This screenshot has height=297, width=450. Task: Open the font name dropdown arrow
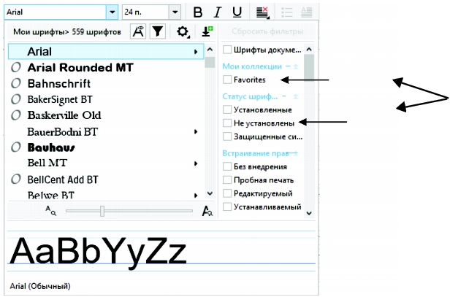[112, 12]
